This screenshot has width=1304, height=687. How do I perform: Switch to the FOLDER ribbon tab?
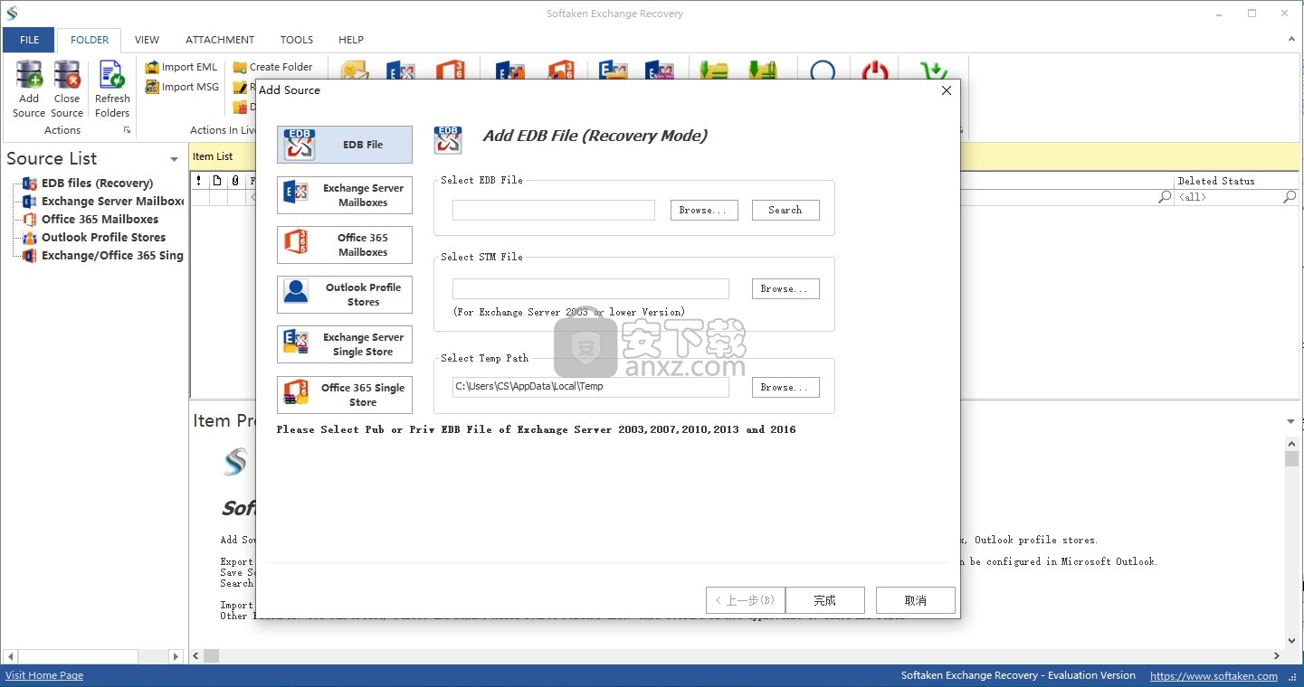pyautogui.click(x=90, y=40)
